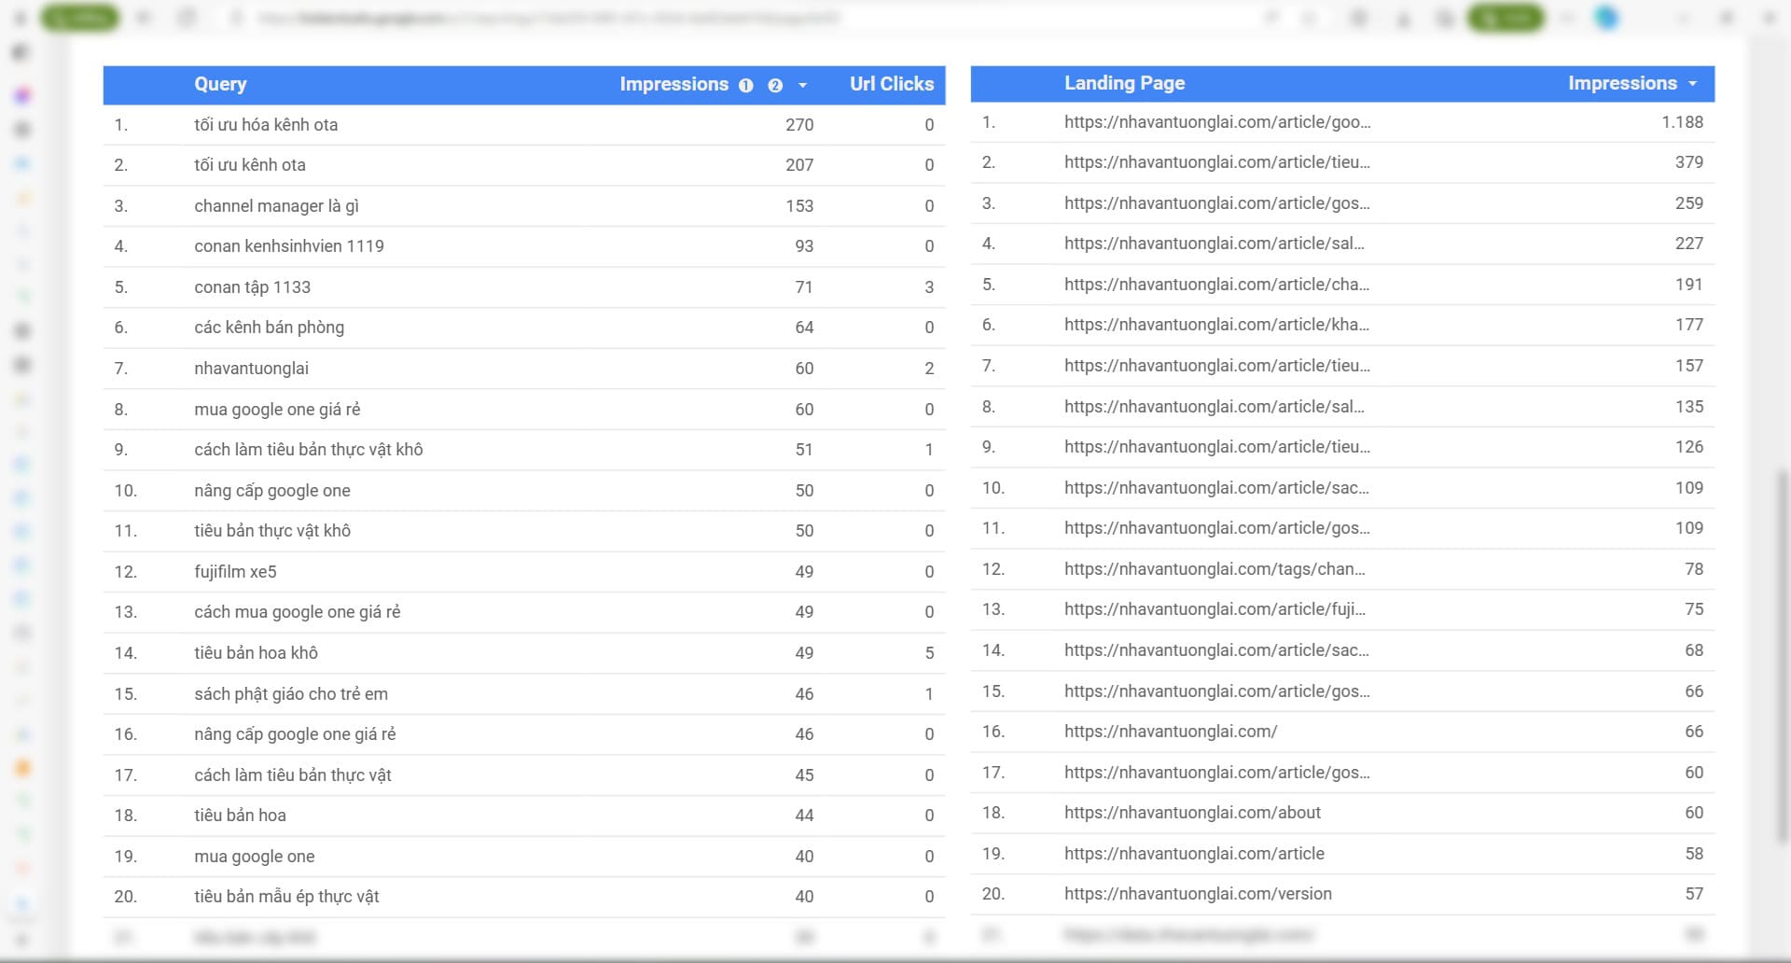Open landing page link ending 'article/goo…'

click(1217, 122)
